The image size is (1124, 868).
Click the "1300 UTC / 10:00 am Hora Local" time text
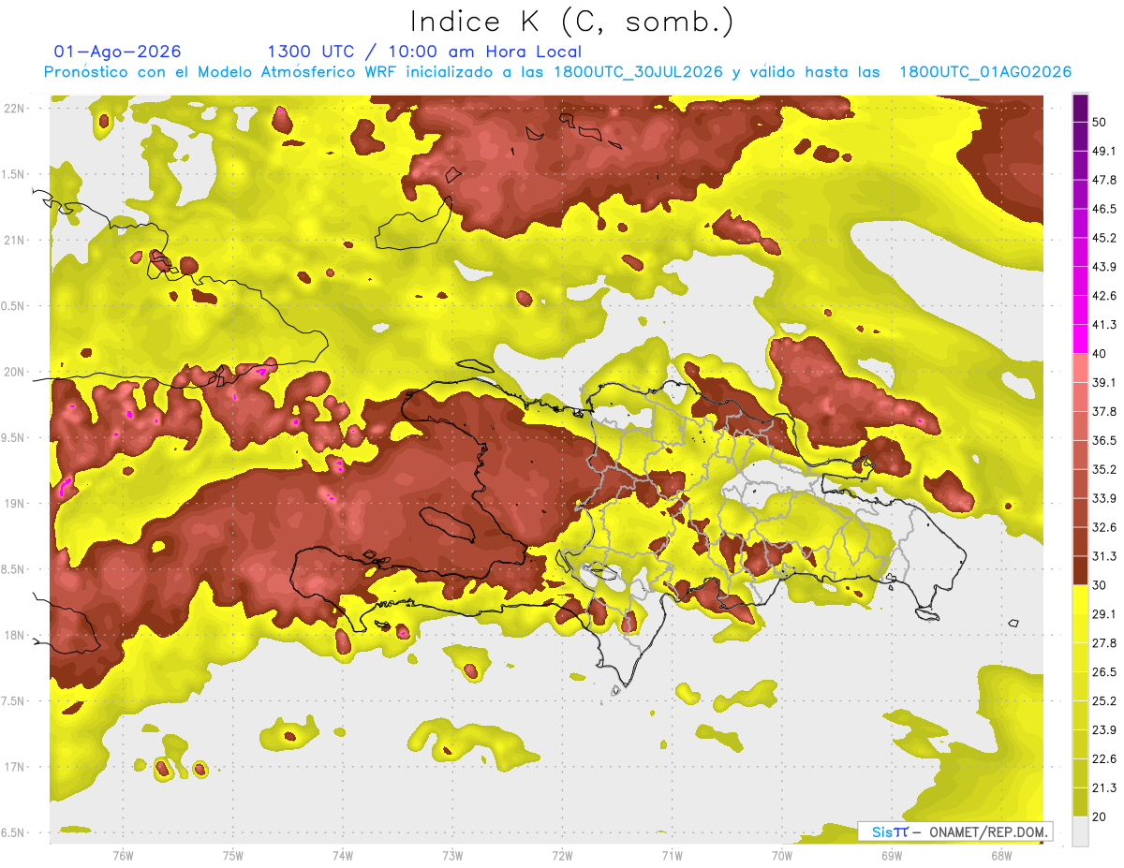424,51
